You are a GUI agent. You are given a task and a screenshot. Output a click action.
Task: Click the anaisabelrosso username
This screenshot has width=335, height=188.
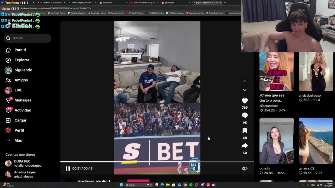[310, 96]
